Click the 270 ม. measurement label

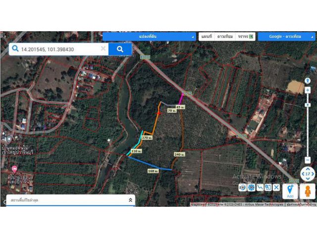[x=147, y=138]
